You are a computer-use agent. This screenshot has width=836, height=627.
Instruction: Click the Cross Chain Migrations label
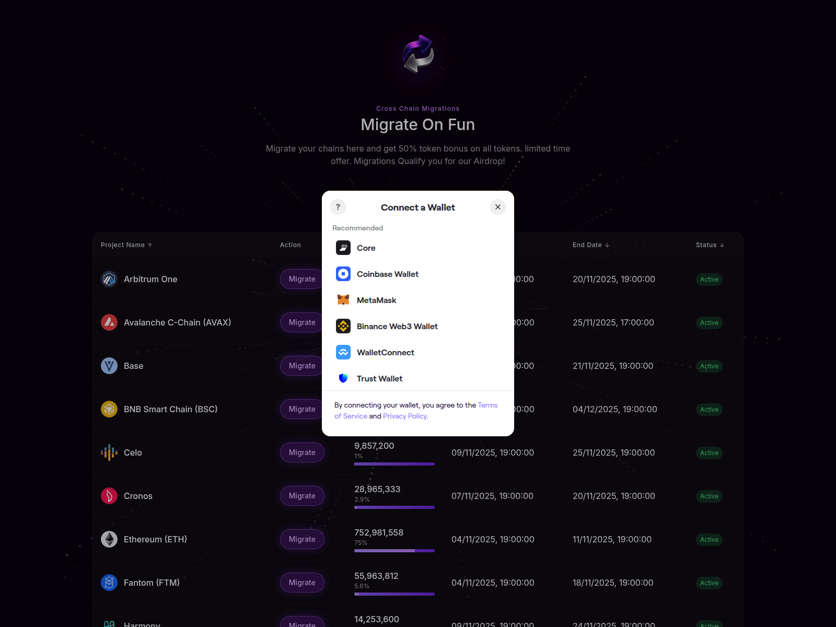click(x=418, y=109)
